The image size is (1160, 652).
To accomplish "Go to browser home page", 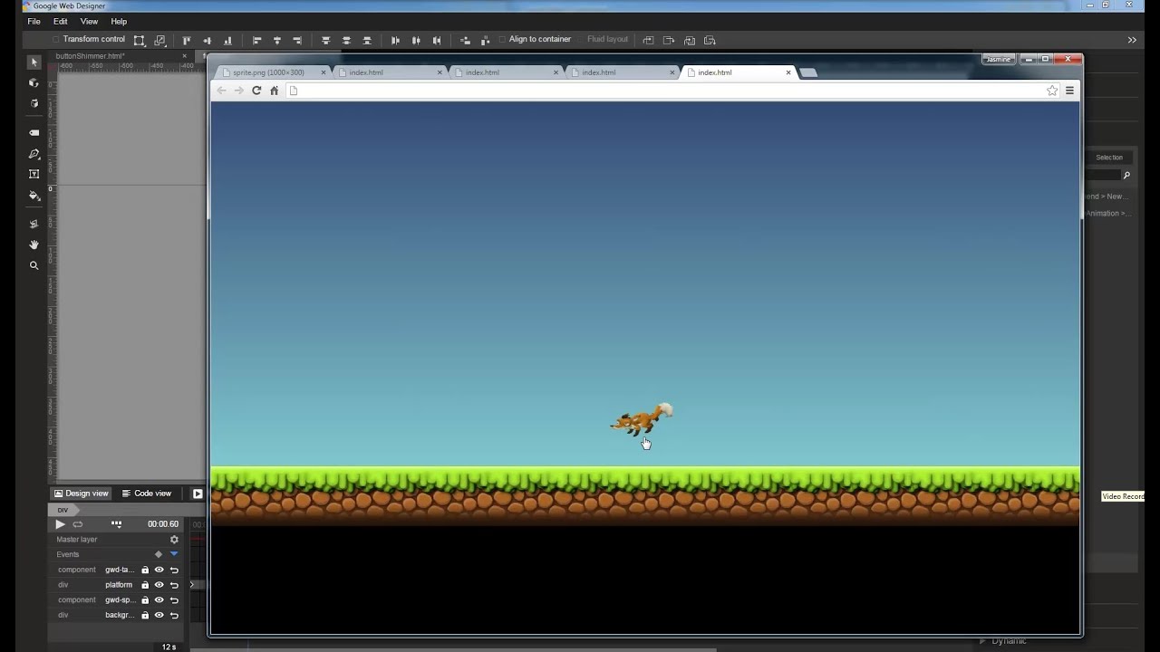I will pos(275,91).
